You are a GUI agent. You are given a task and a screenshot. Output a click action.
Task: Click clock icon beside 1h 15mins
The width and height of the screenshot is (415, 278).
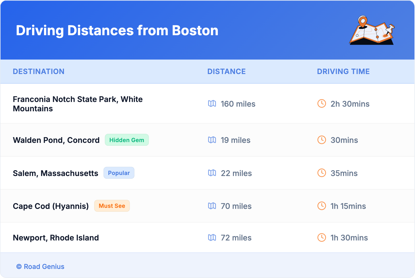point(322,206)
